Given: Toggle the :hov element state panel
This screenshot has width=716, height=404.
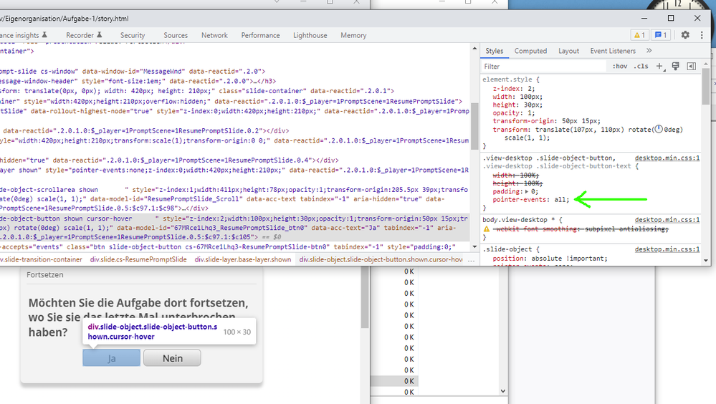Looking at the screenshot, I should (619, 66).
